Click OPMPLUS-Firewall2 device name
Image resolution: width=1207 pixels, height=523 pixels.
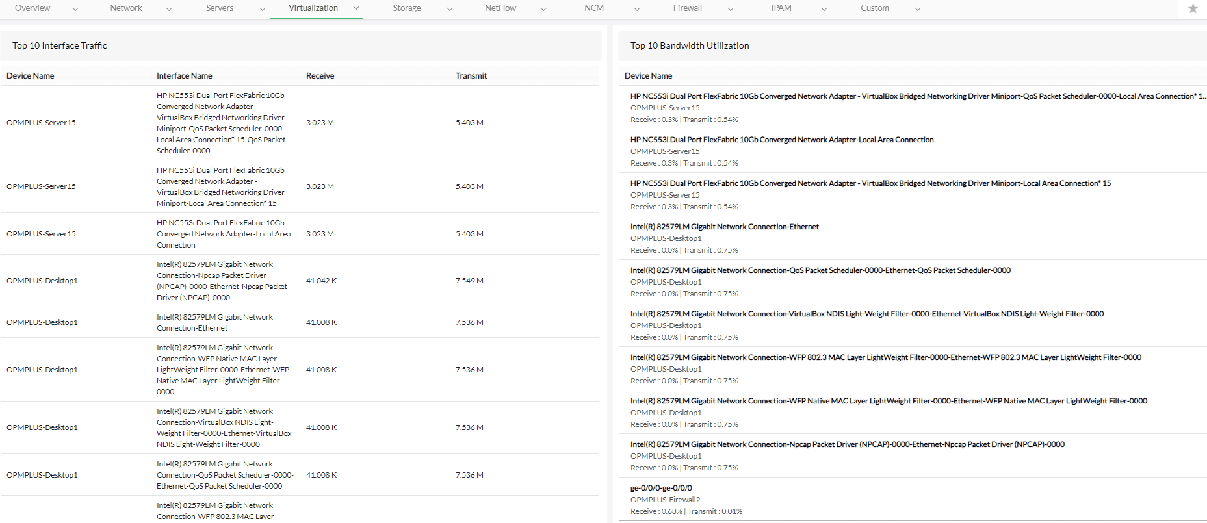665,500
